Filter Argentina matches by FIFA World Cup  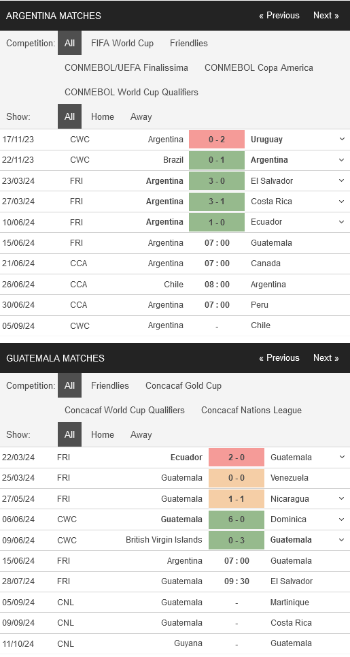tap(122, 43)
